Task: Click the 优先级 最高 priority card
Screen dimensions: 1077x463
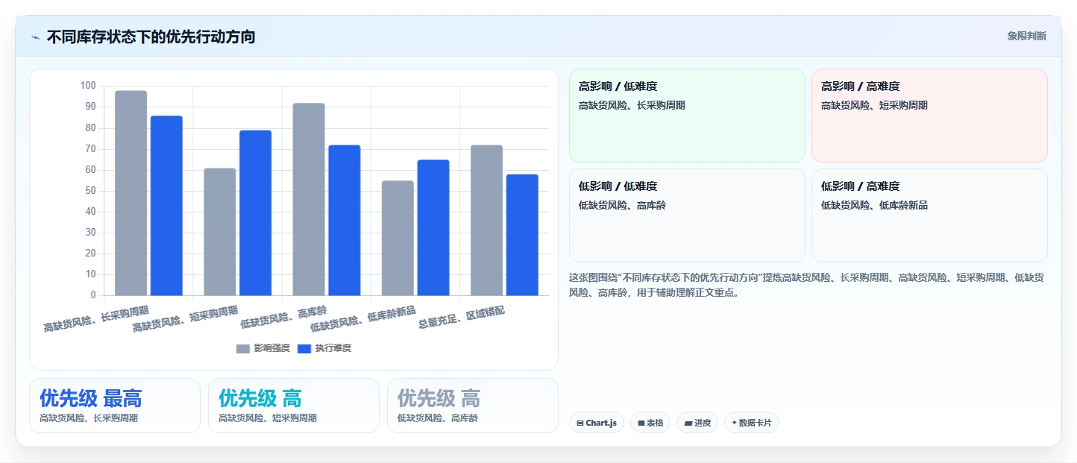Action: click(x=115, y=406)
